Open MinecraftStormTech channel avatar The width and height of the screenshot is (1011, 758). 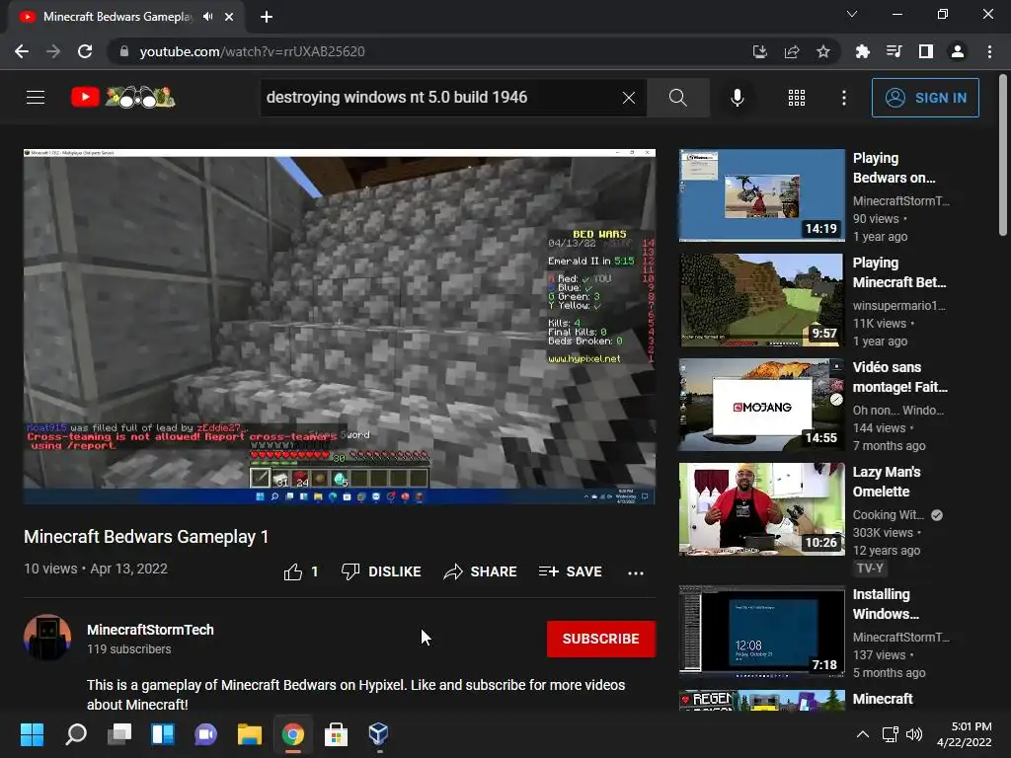pos(47,638)
